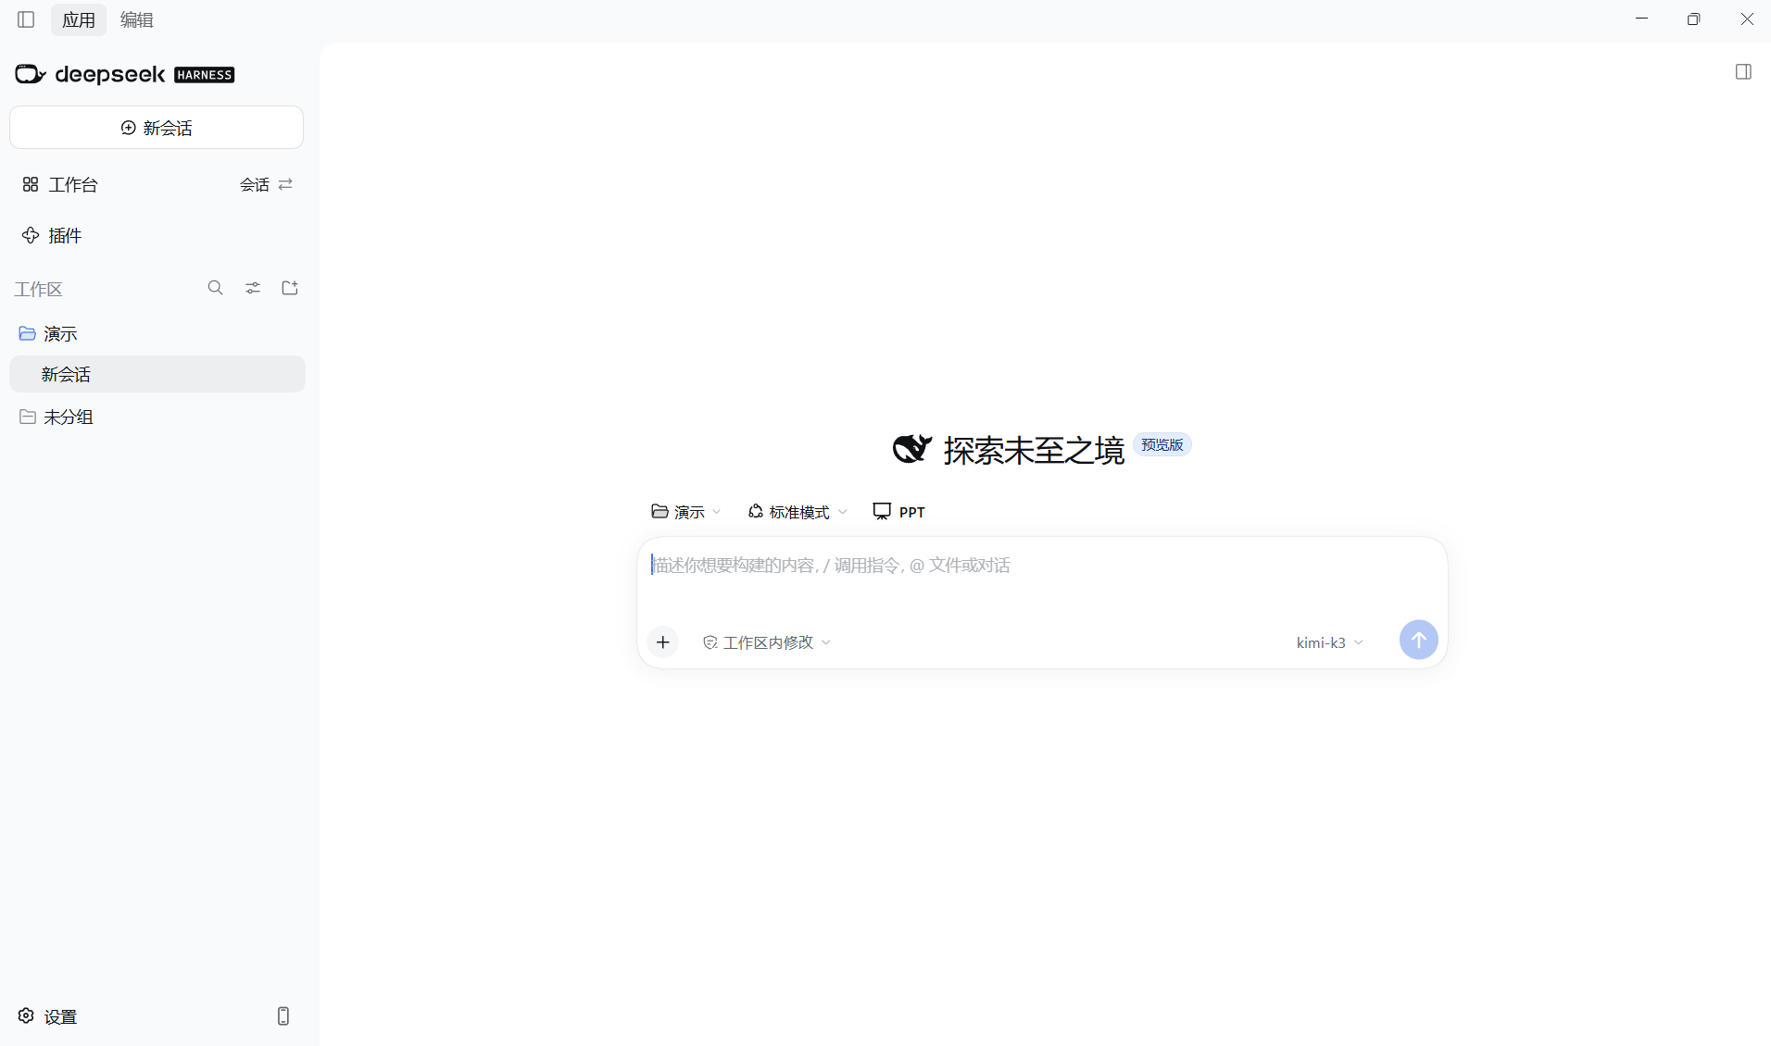The image size is (1771, 1046).
Task: Select the 新会话 conversation item in sidebar
Action: (157, 374)
